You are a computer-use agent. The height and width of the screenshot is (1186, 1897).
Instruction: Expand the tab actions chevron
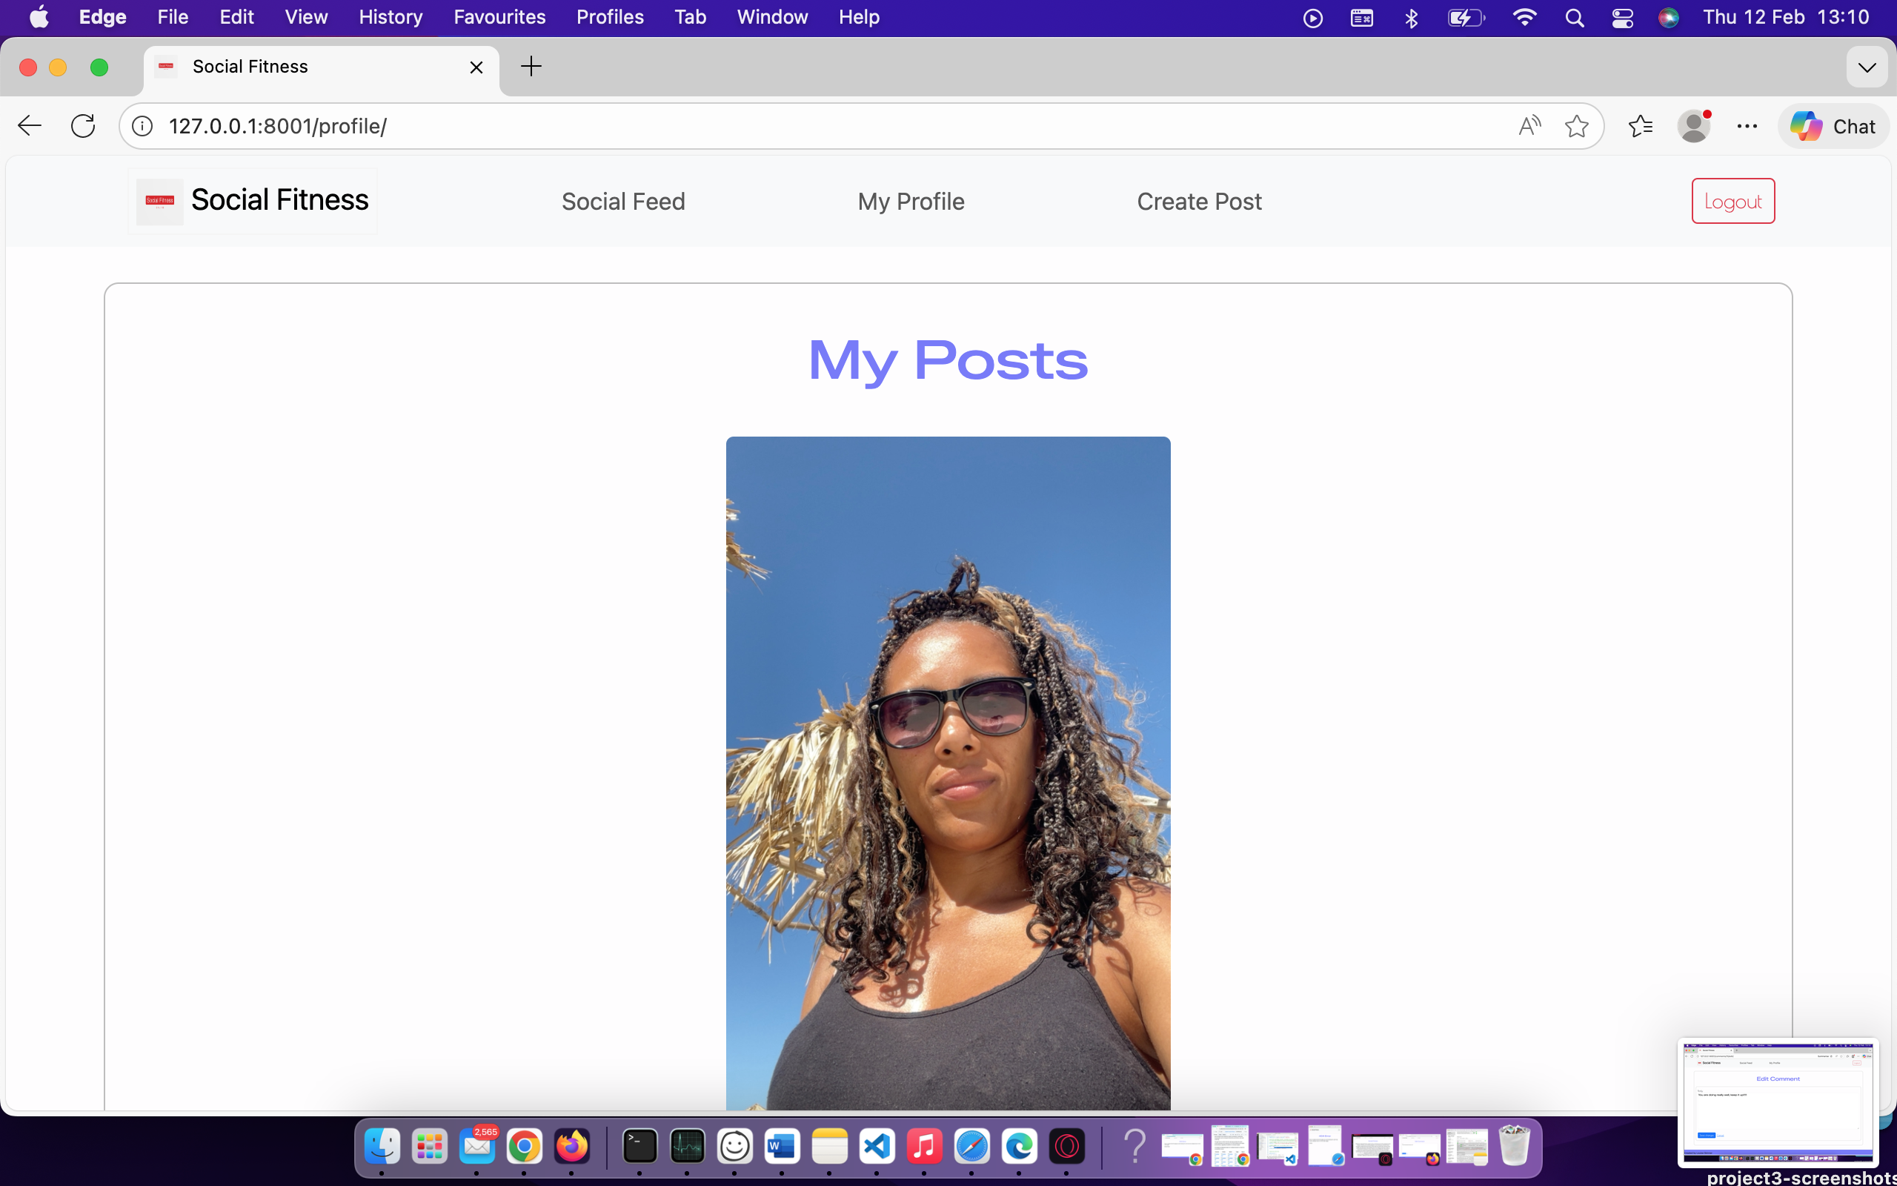coord(1867,67)
